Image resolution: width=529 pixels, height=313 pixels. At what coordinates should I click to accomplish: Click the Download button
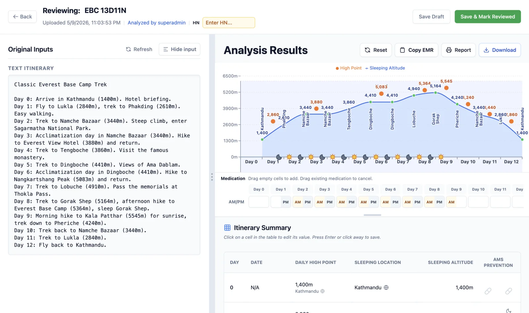(x=500, y=50)
